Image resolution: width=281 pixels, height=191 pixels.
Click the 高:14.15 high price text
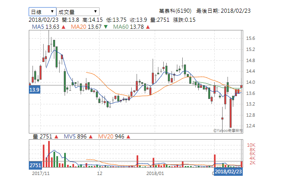(x=93, y=20)
